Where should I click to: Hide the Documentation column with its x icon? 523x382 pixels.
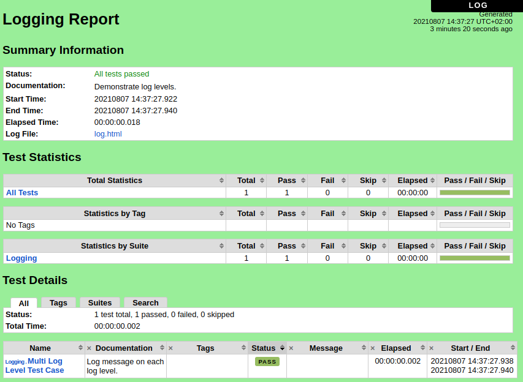click(x=89, y=348)
